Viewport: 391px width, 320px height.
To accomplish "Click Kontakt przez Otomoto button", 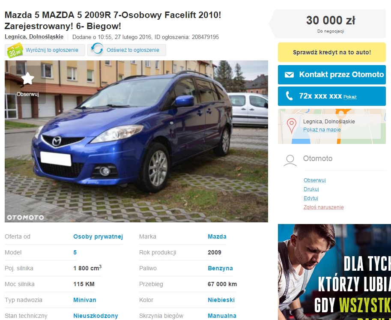I will click(x=331, y=75).
